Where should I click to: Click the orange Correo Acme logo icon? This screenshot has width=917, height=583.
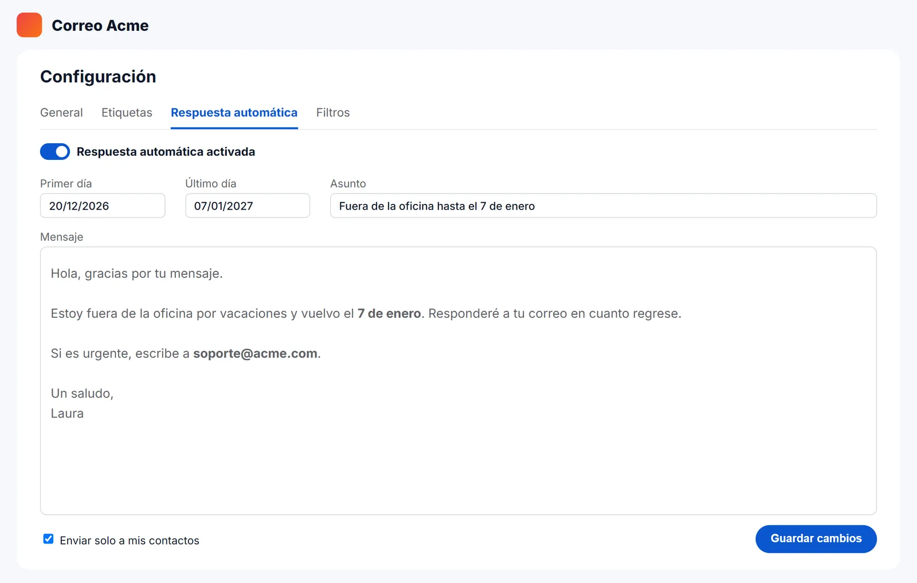(29, 25)
